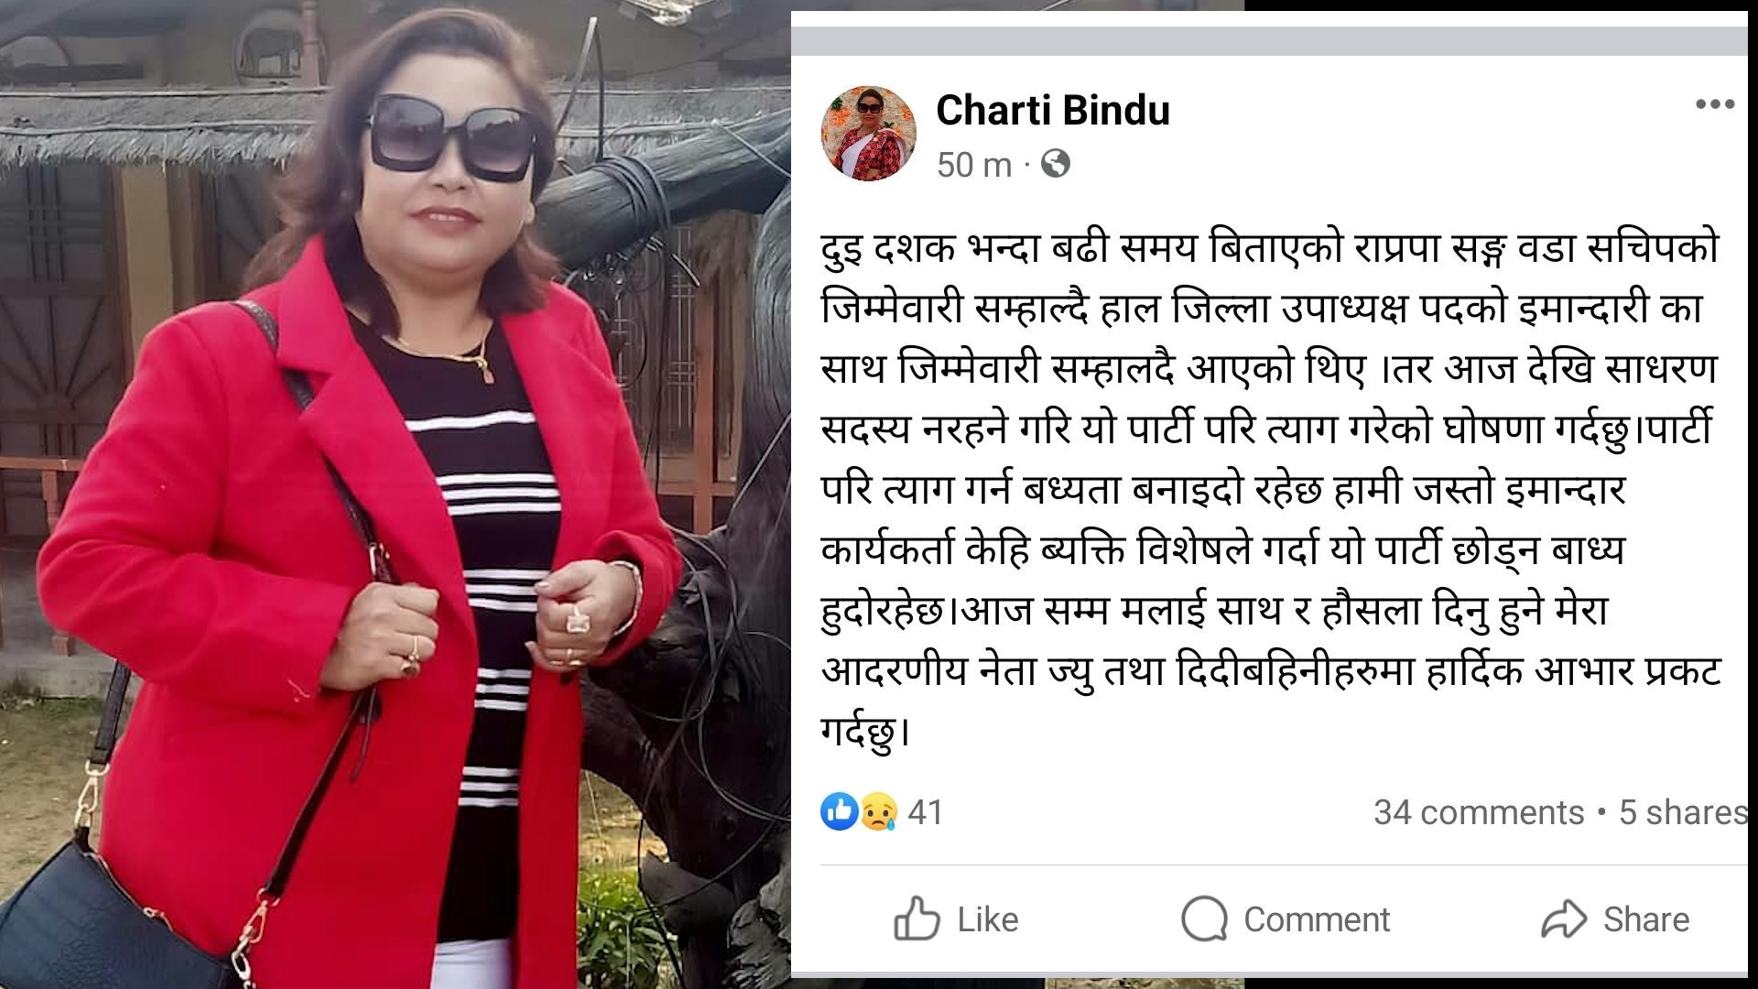The image size is (1758, 989).
Task: Click the blue like reaction emoji
Action: [x=840, y=811]
